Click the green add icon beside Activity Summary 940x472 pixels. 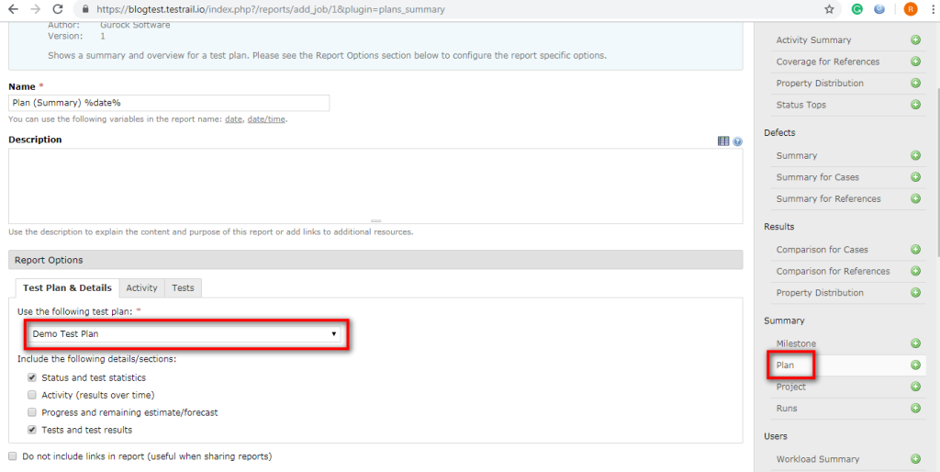[x=915, y=40]
